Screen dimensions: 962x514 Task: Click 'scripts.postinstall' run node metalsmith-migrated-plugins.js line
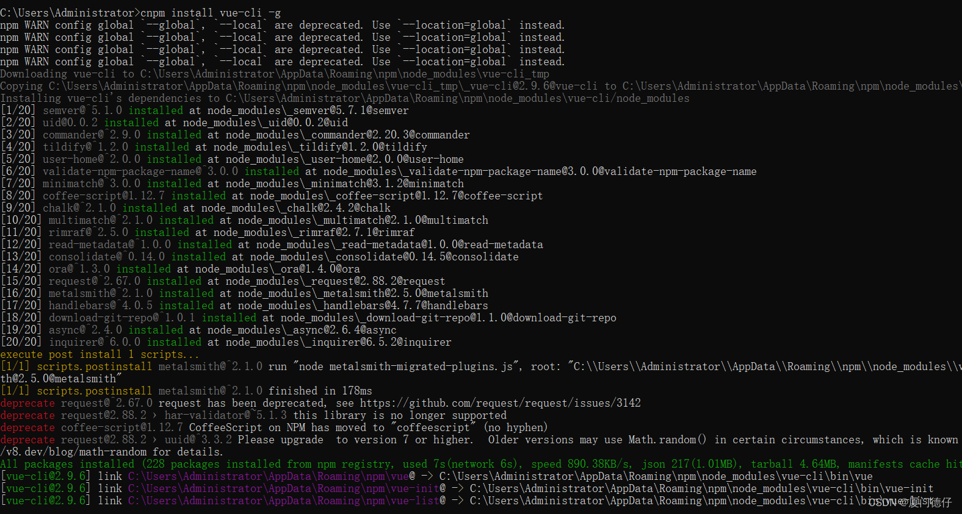[481, 366]
